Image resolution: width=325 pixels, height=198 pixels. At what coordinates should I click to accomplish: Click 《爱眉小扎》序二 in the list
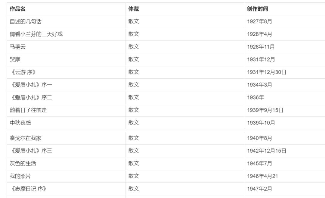(x=31, y=98)
